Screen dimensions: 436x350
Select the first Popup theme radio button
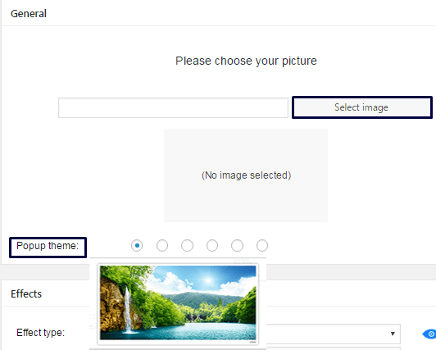pos(137,245)
